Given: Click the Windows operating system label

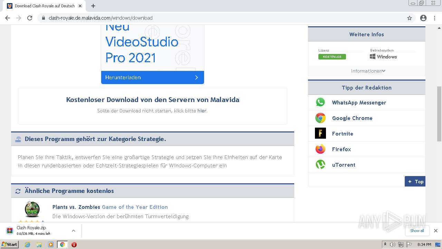Looking at the screenshot, I should [383, 57].
